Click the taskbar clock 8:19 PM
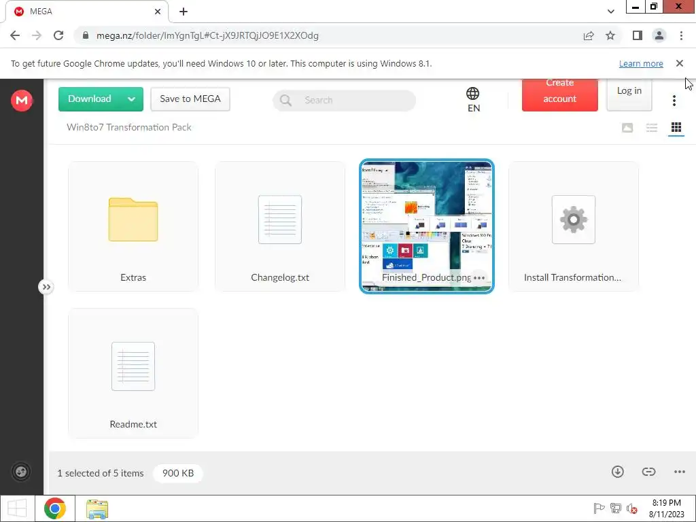 tap(666, 503)
